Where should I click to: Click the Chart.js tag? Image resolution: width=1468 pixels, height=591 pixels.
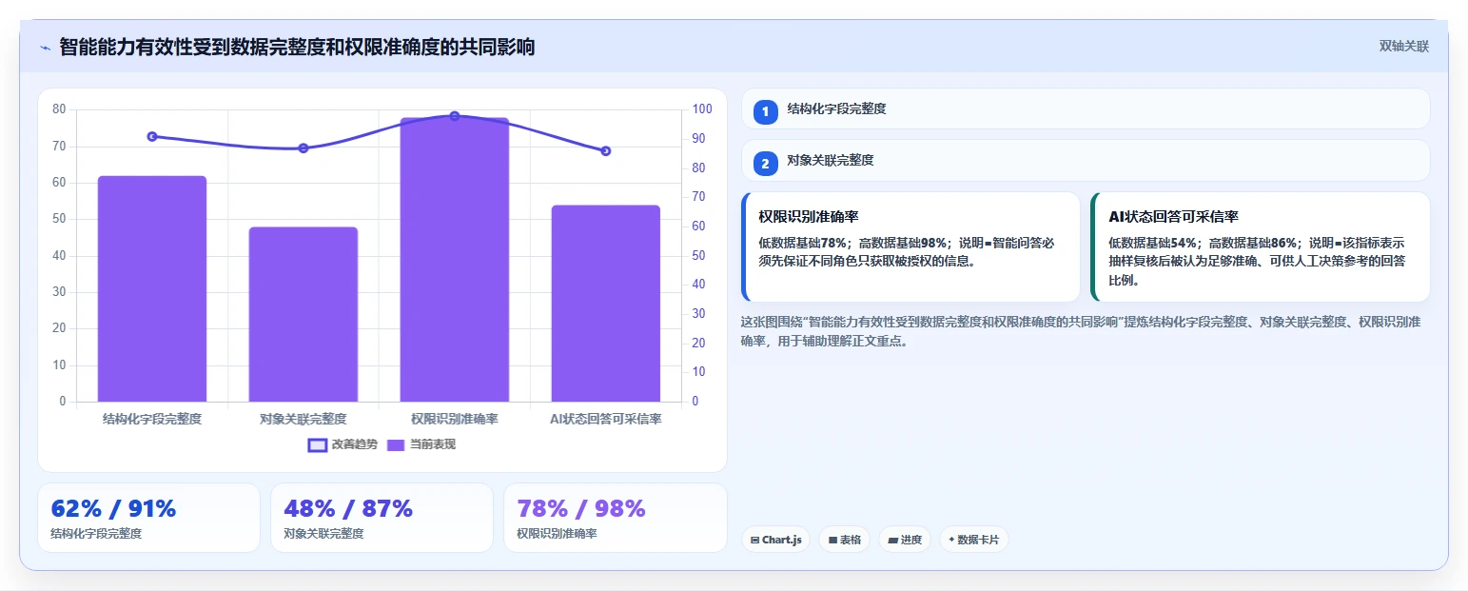(x=775, y=540)
